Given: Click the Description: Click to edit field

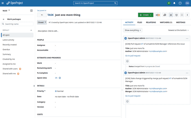Looking at the screenshot, I should (48, 31).
